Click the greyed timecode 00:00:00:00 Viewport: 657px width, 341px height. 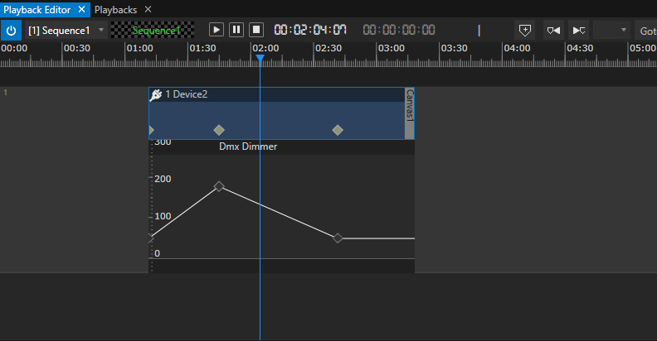point(399,30)
